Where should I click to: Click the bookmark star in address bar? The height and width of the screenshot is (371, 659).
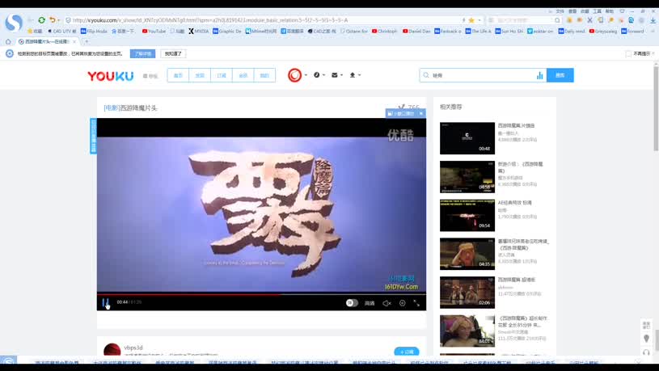(471, 20)
